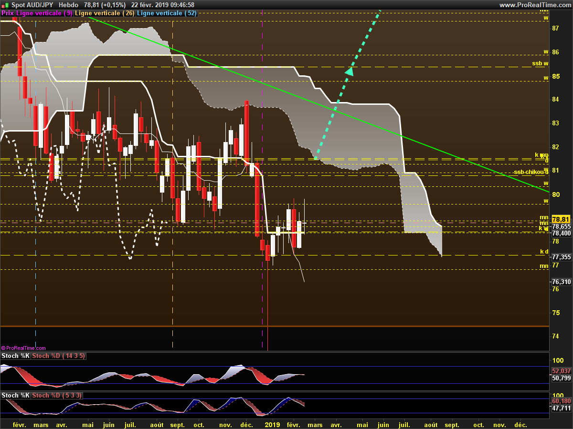Select the yellow 78,81 current price tag

(562, 219)
